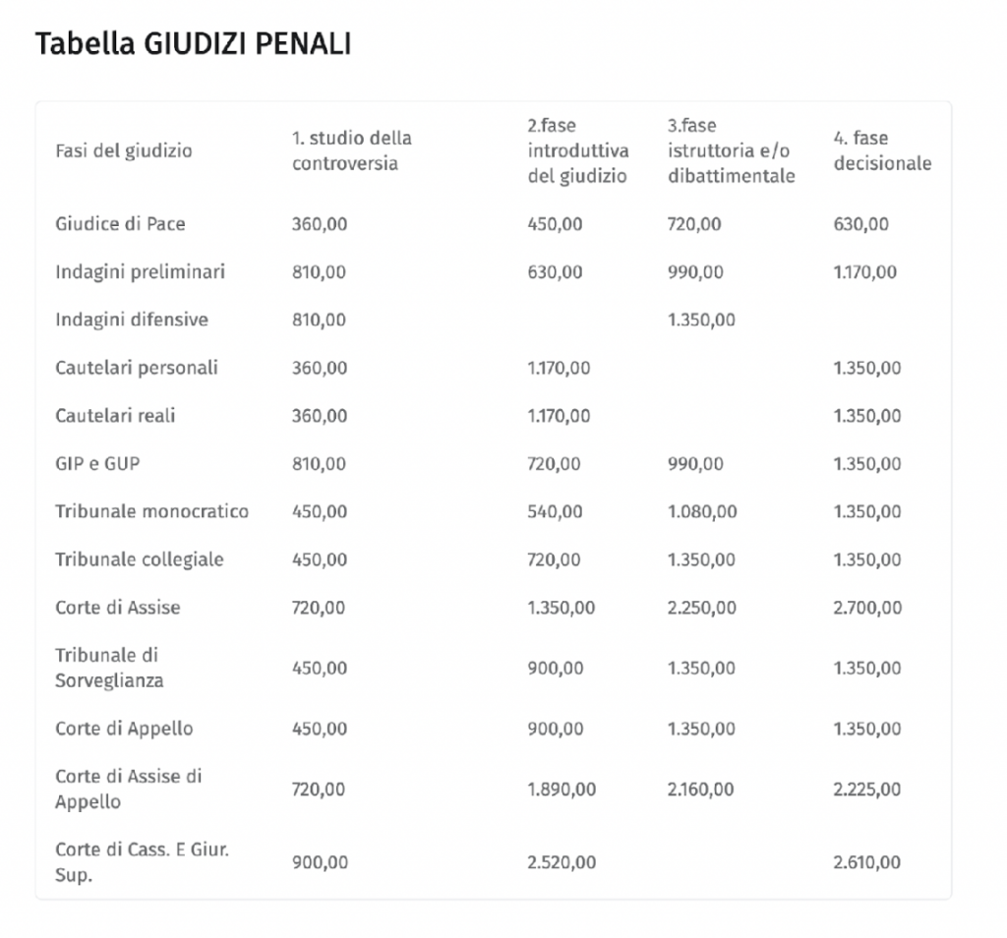The image size is (1007, 938).
Task: Click the '2.fase introduttiva del giudizio' header
Action: (578, 150)
